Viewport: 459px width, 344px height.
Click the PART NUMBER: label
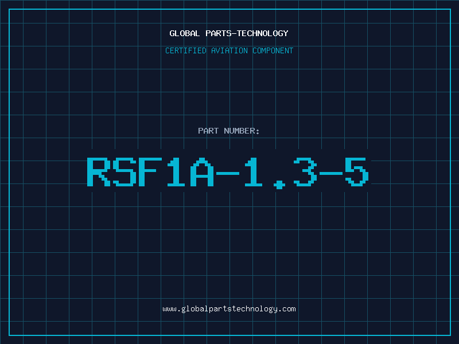coord(228,131)
